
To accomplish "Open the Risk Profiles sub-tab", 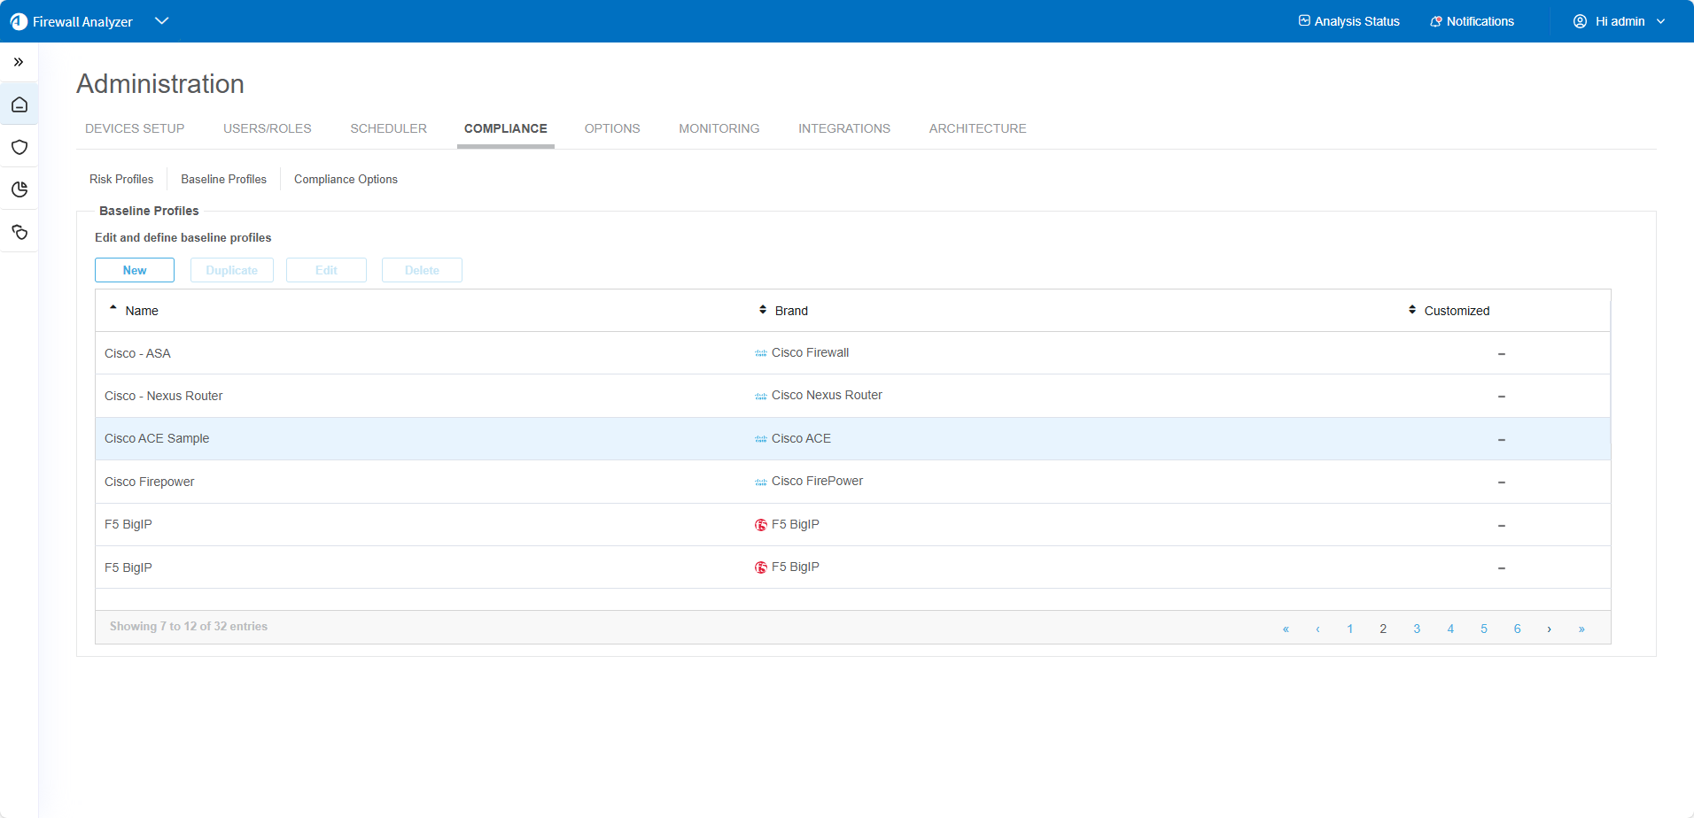I will coord(121,179).
